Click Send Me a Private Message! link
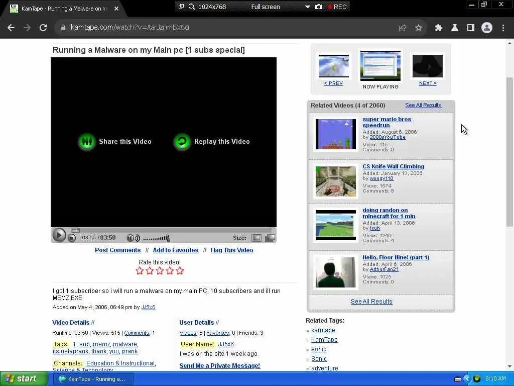The image size is (514, 386). pos(220,366)
